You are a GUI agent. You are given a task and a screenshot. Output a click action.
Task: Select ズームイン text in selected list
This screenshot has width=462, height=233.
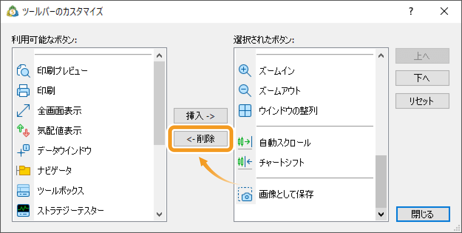click(277, 71)
